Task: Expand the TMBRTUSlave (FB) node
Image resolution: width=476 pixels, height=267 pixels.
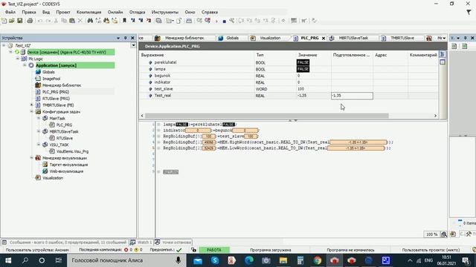Action: pos(31,105)
